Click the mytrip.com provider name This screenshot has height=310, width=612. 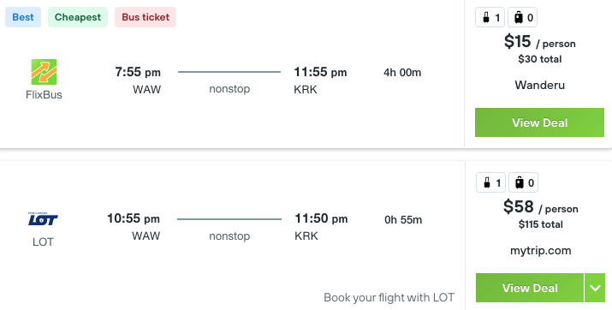[541, 250]
